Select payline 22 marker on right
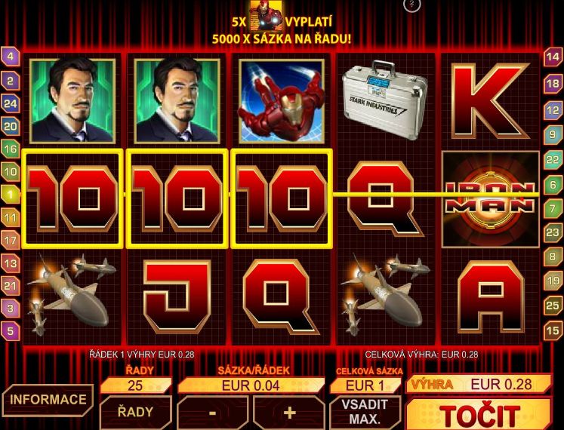Image resolution: width=564 pixels, height=430 pixels. pyautogui.click(x=553, y=159)
